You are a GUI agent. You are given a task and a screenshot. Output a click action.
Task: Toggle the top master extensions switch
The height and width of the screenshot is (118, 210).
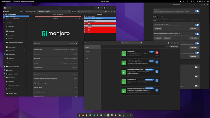(197, 11)
